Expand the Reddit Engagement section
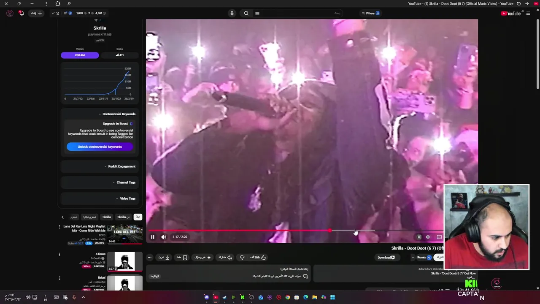 (100, 166)
